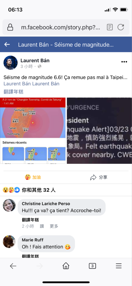The image size is (132, 286).
Task: View reactions list 你和其他 32 人
Action: coord(29,190)
